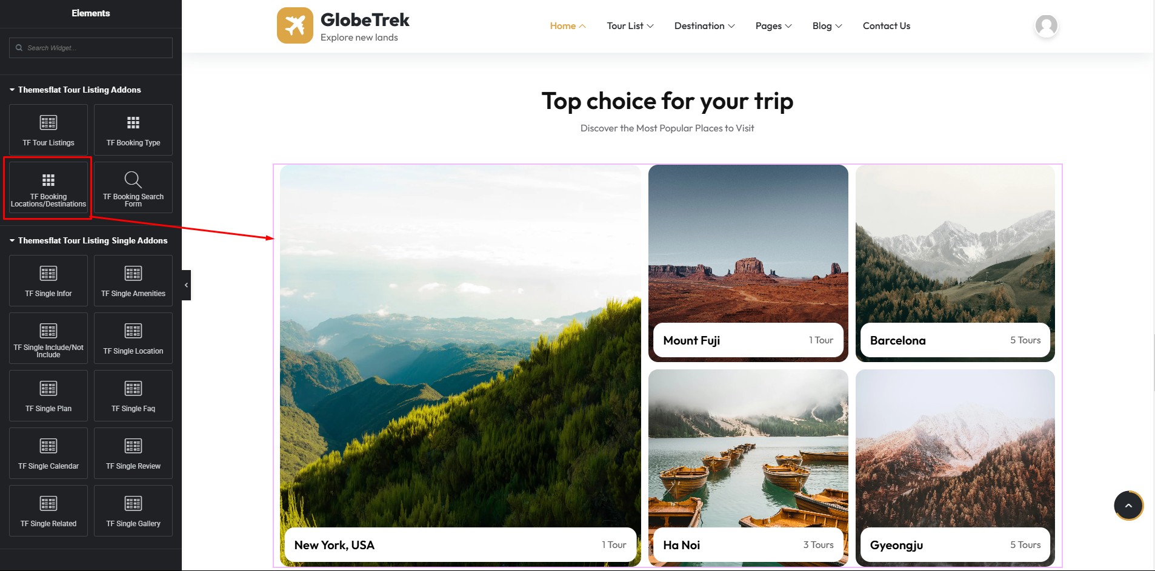Expand the Tour List dropdown menu
1155x571 pixels.
pos(630,25)
